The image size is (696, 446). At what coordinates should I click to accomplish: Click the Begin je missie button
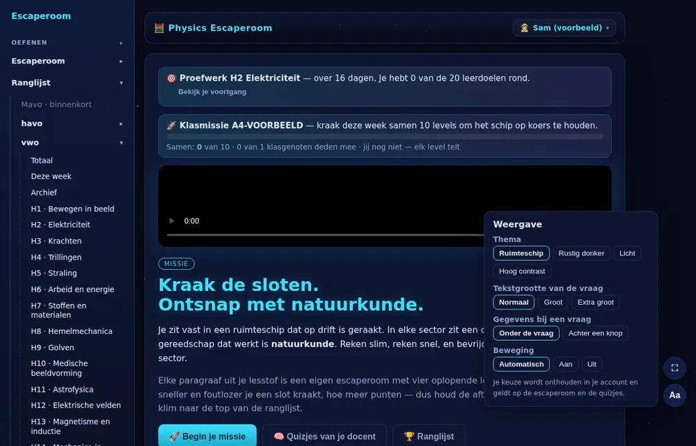pyautogui.click(x=207, y=436)
